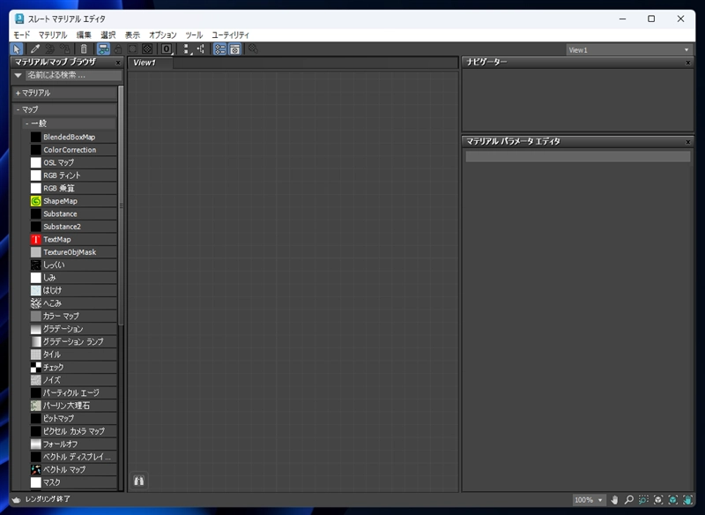Click the Zoom Extents icon
The image size is (705, 515).
coord(658,500)
